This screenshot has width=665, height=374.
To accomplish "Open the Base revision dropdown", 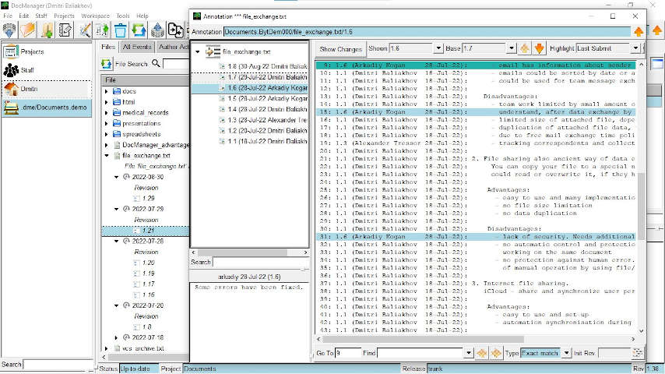I will pyautogui.click(x=510, y=48).
